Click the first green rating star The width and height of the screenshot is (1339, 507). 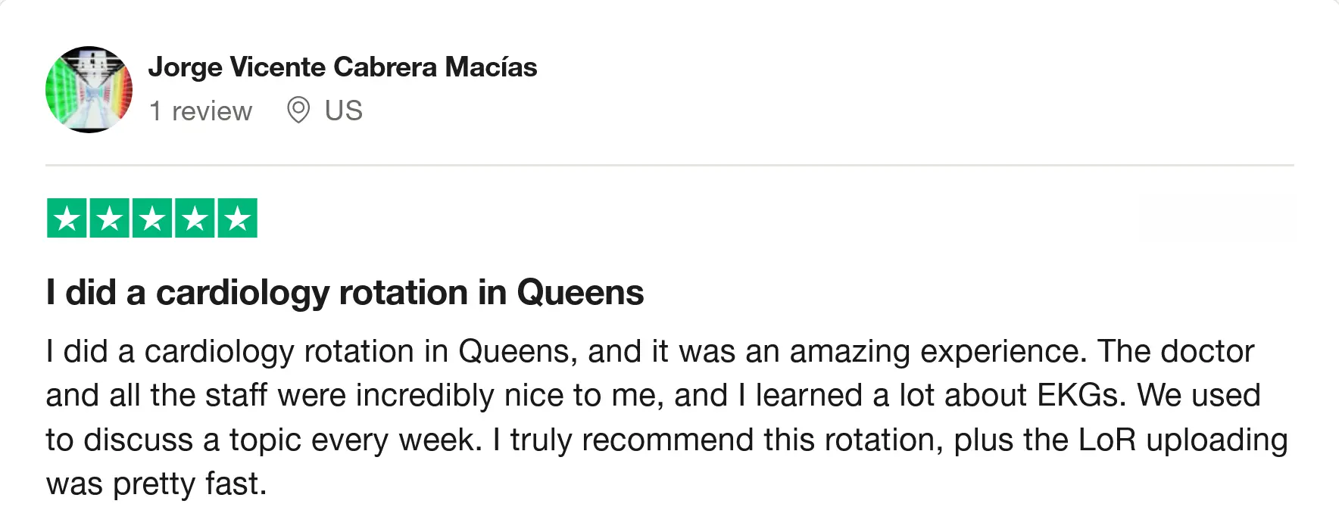tap(67, 219)
